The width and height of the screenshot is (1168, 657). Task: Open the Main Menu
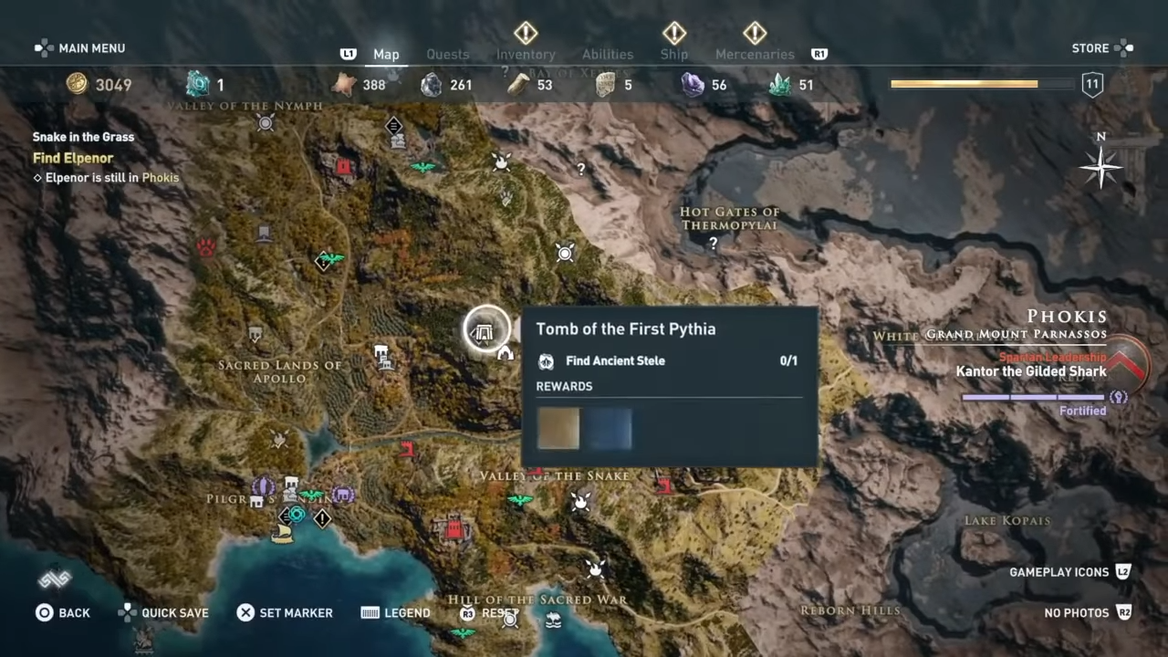point(79,48)
